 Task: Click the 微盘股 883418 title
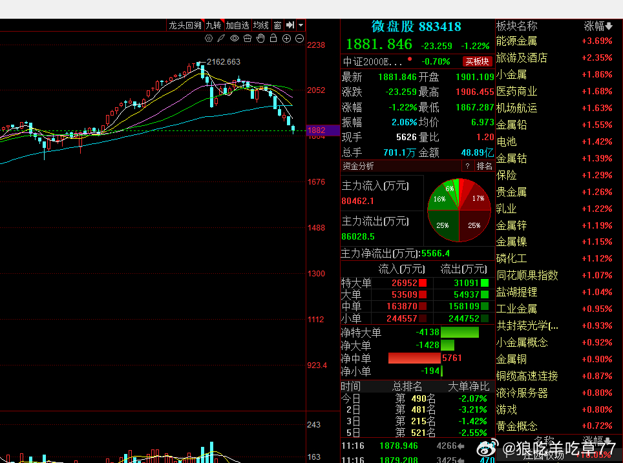point(416,26)
